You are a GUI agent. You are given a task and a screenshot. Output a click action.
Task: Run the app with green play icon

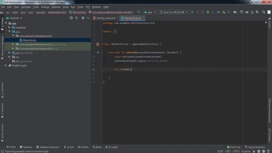[x=192, y=12]
